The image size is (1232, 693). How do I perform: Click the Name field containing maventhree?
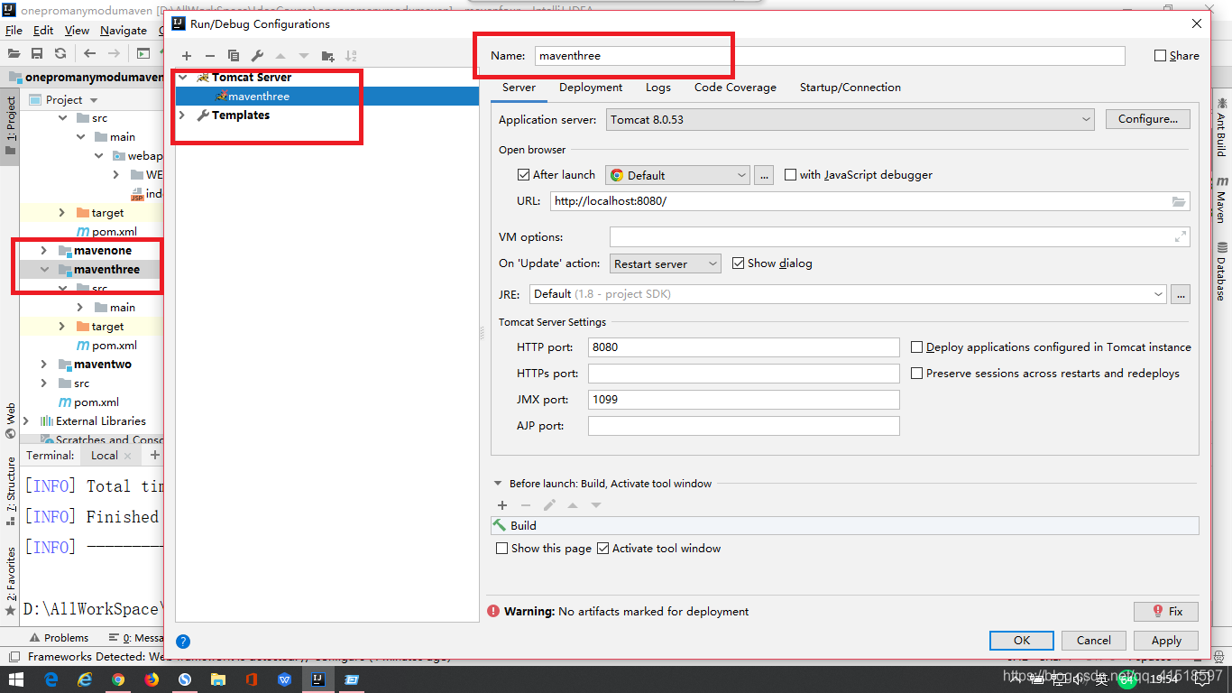[830, 56]
